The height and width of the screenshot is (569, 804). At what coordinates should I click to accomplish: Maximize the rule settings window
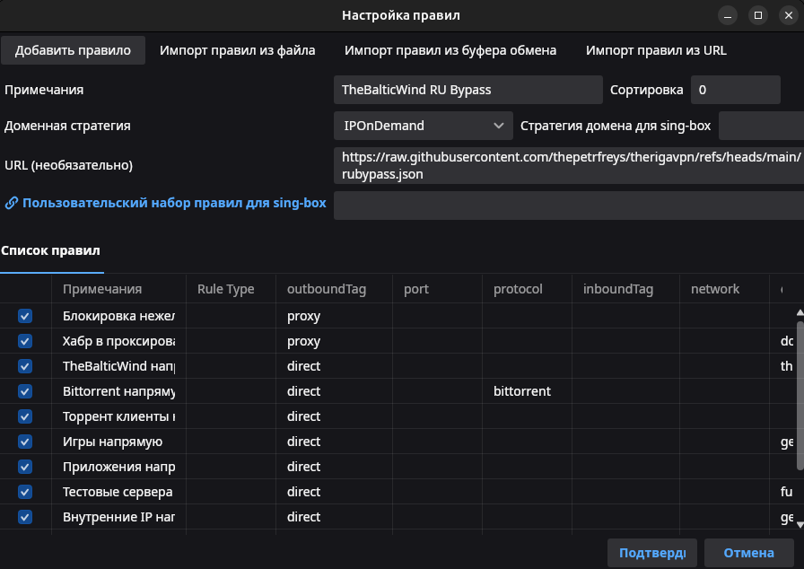click(758, 15)
